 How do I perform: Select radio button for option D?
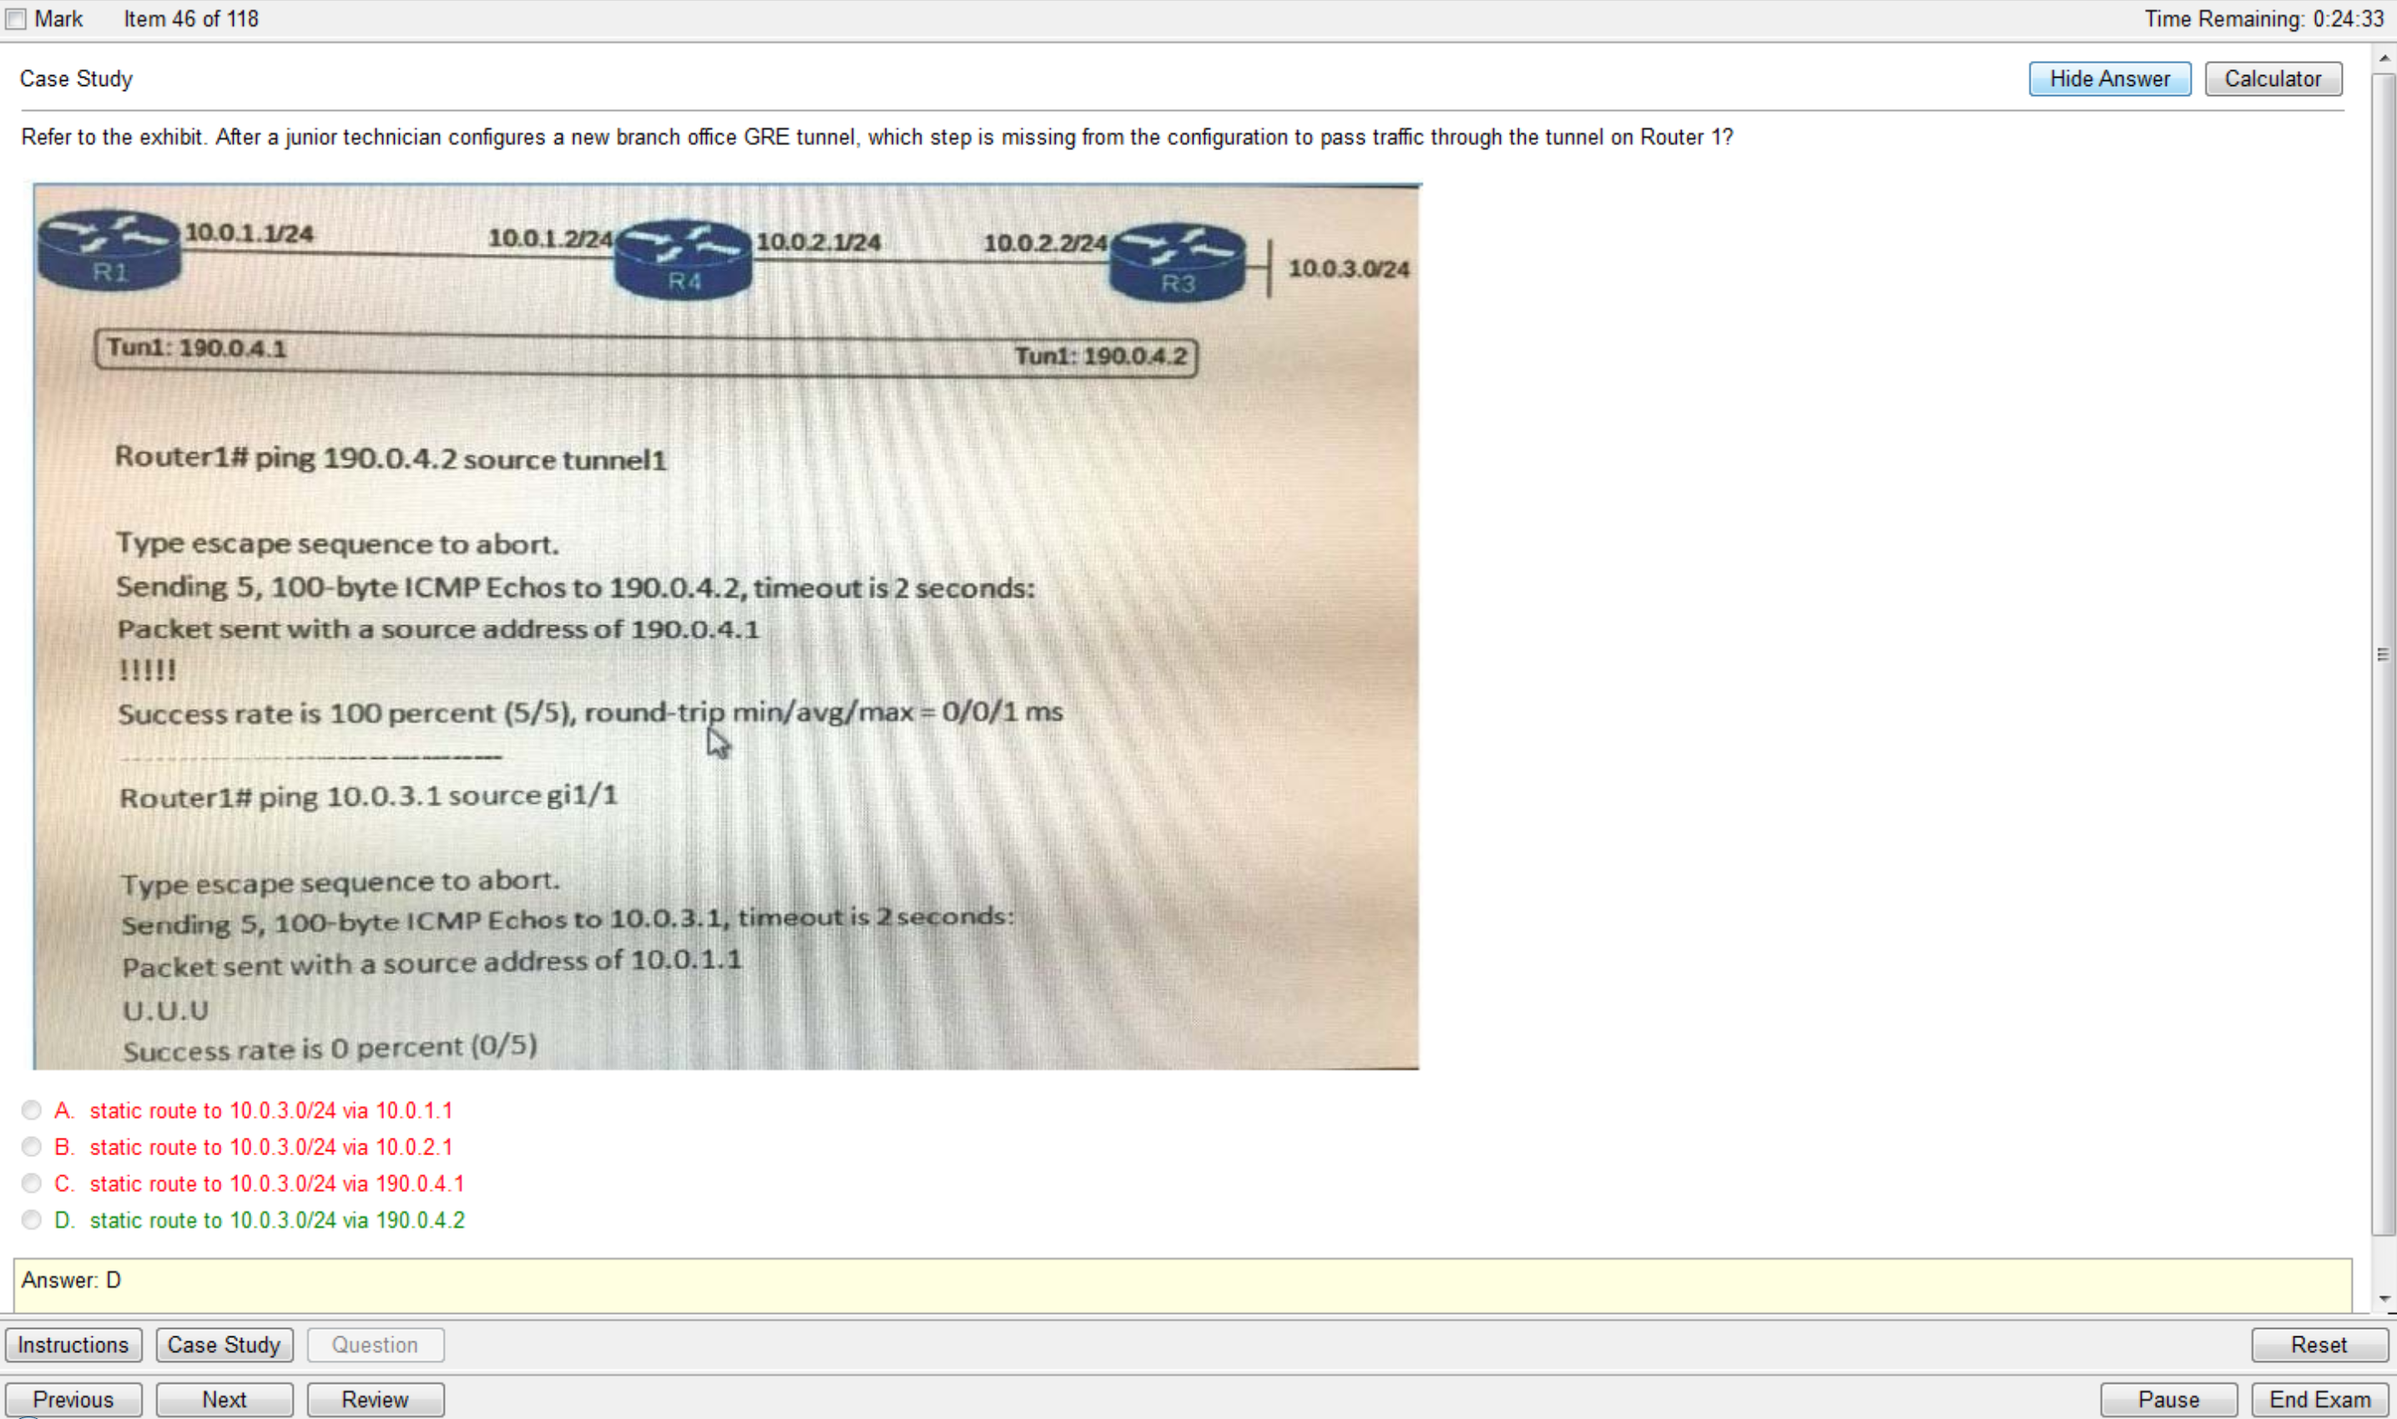point(32,1220)
